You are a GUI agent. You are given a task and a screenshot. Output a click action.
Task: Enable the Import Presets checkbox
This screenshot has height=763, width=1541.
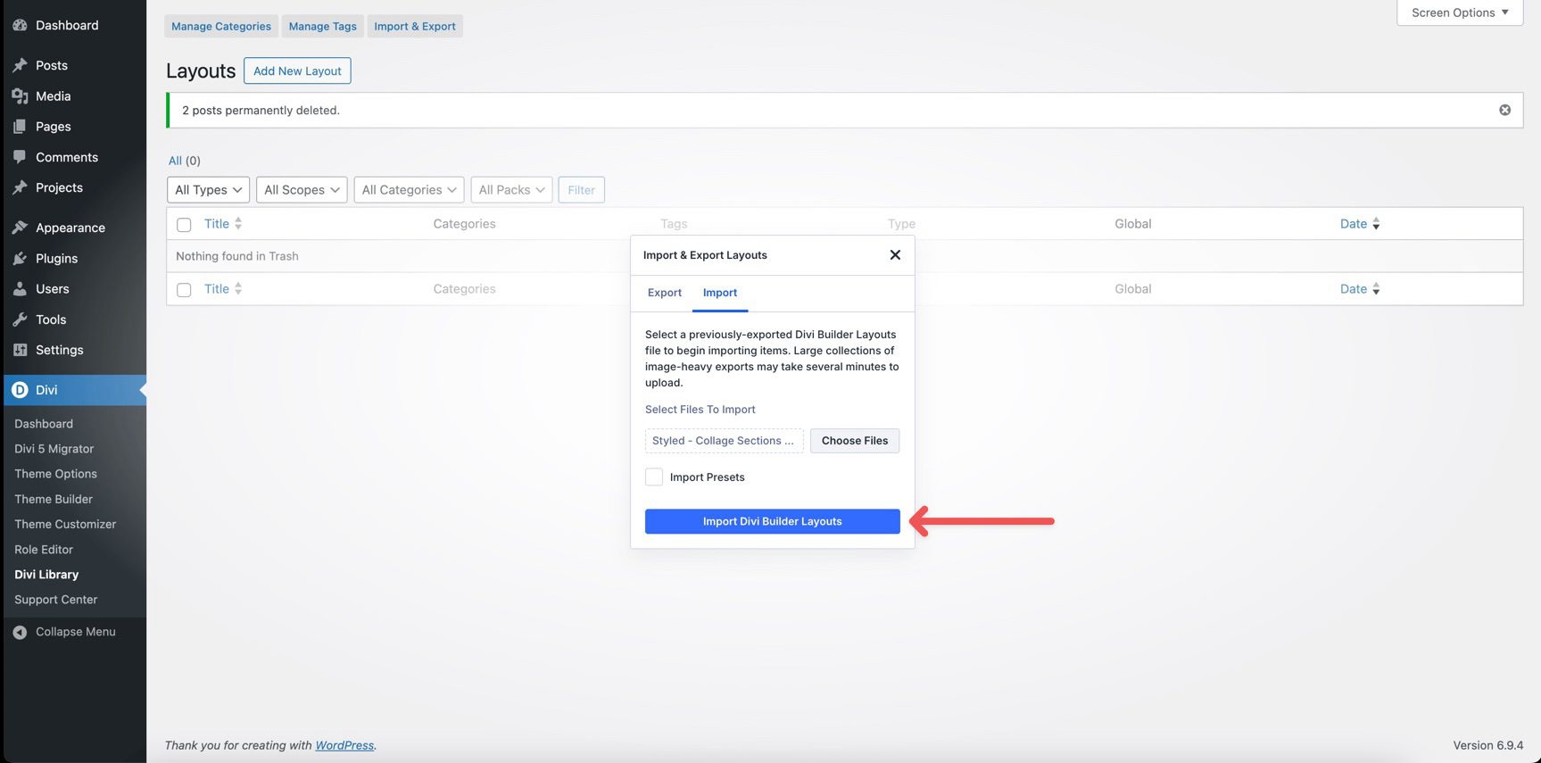654,477
